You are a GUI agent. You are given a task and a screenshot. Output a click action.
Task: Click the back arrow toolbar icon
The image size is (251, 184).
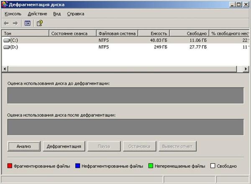click(6, 23)
